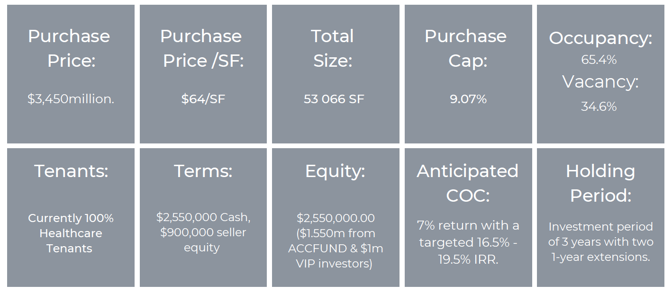
Task: Click the Total Size heading
Action: (333, 48)
